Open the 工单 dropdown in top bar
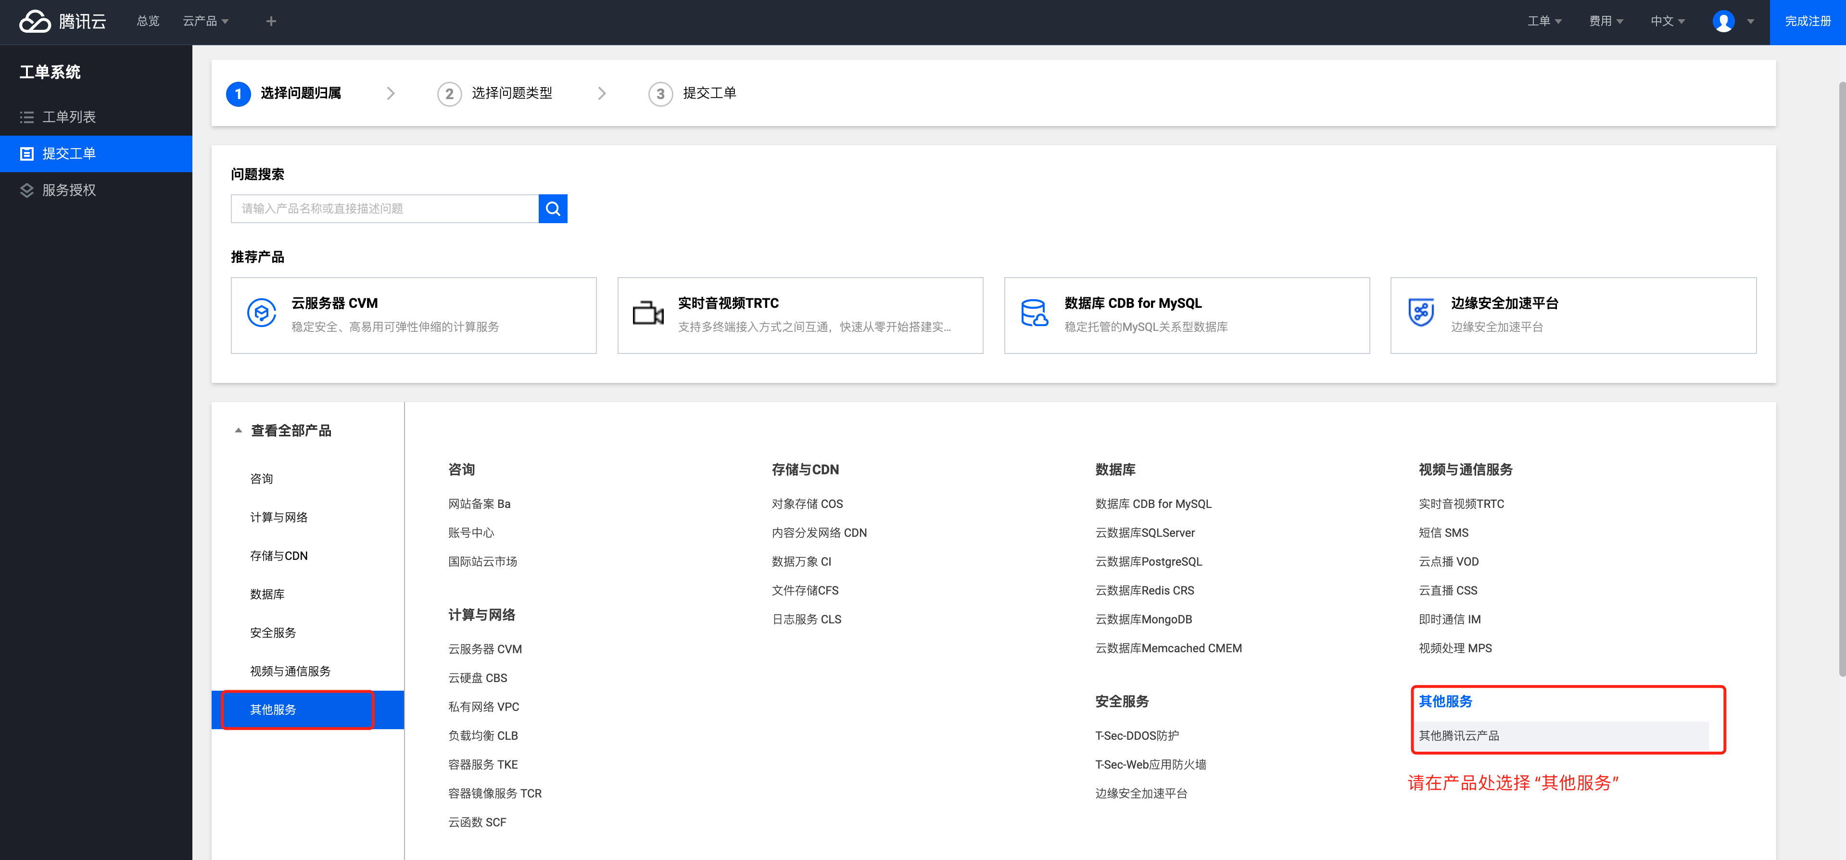The image size is (1846, 860). [x=1543, y=22]
